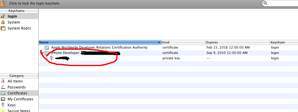Select the System Roots folder icon

point(3,28)
